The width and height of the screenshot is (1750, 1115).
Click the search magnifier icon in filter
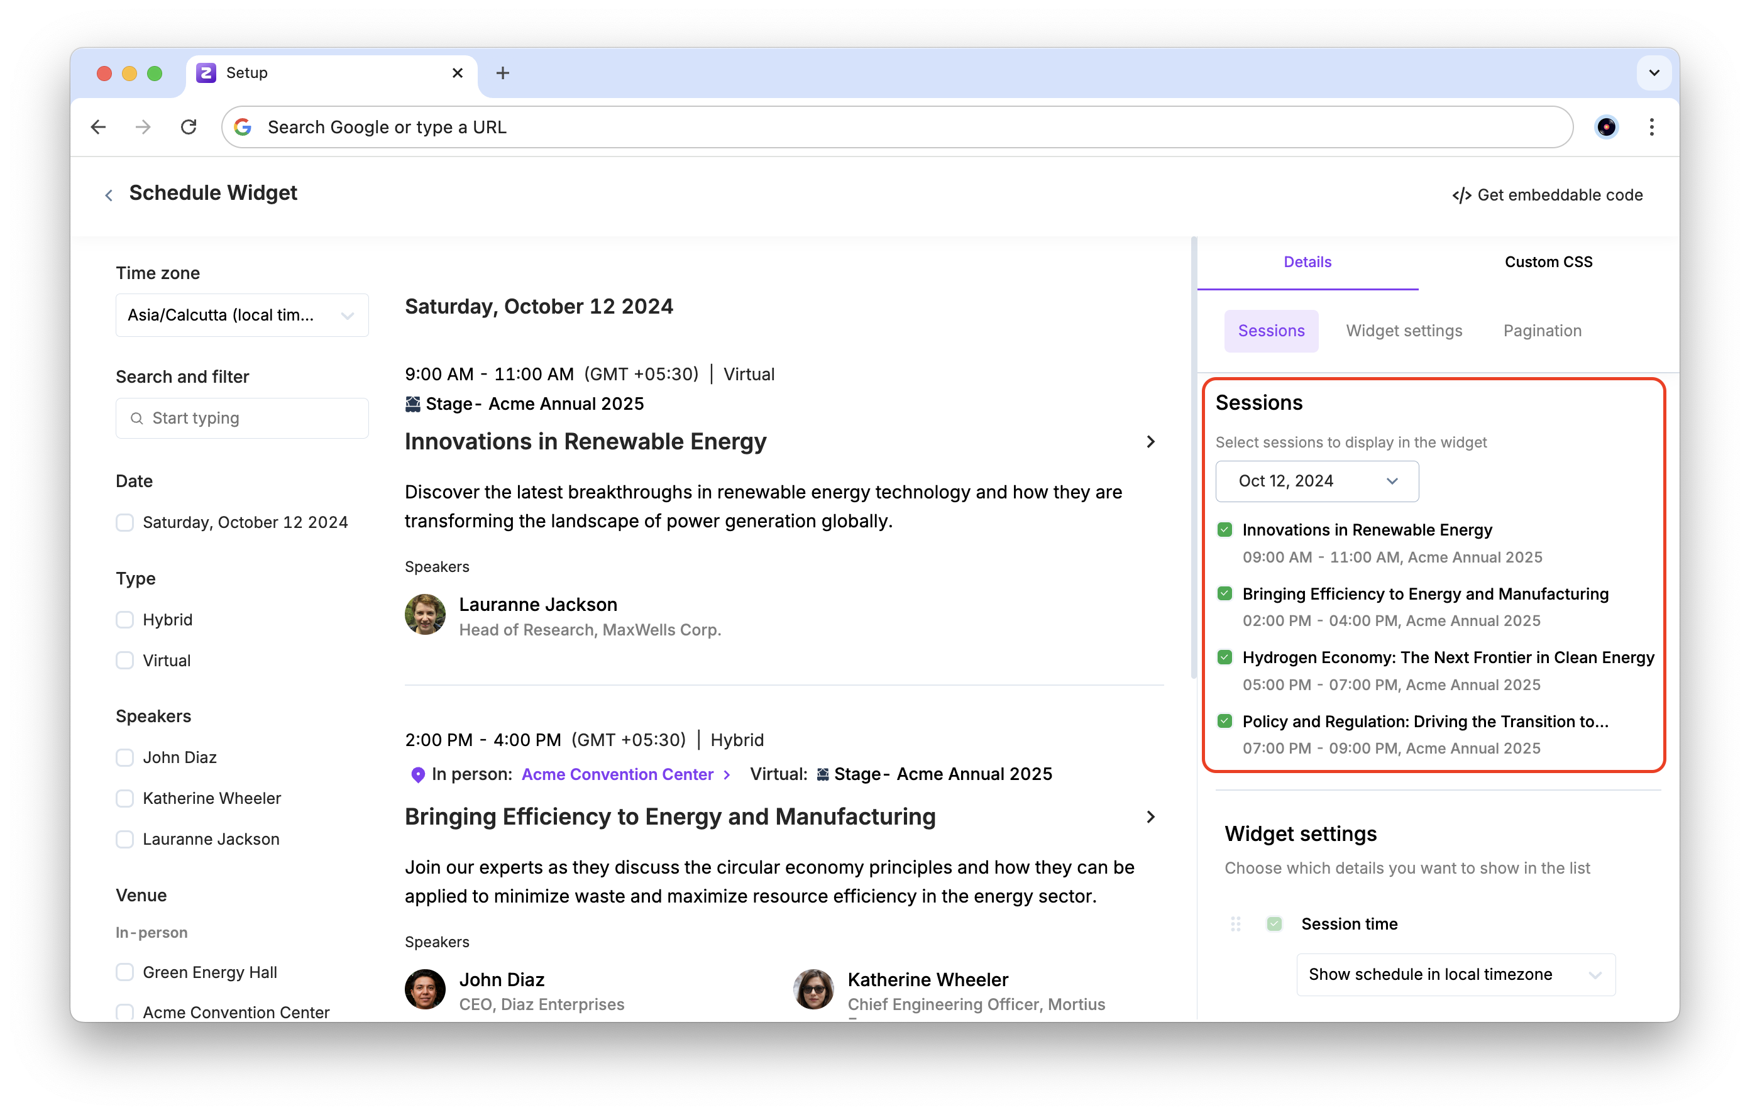coord(136,419)
